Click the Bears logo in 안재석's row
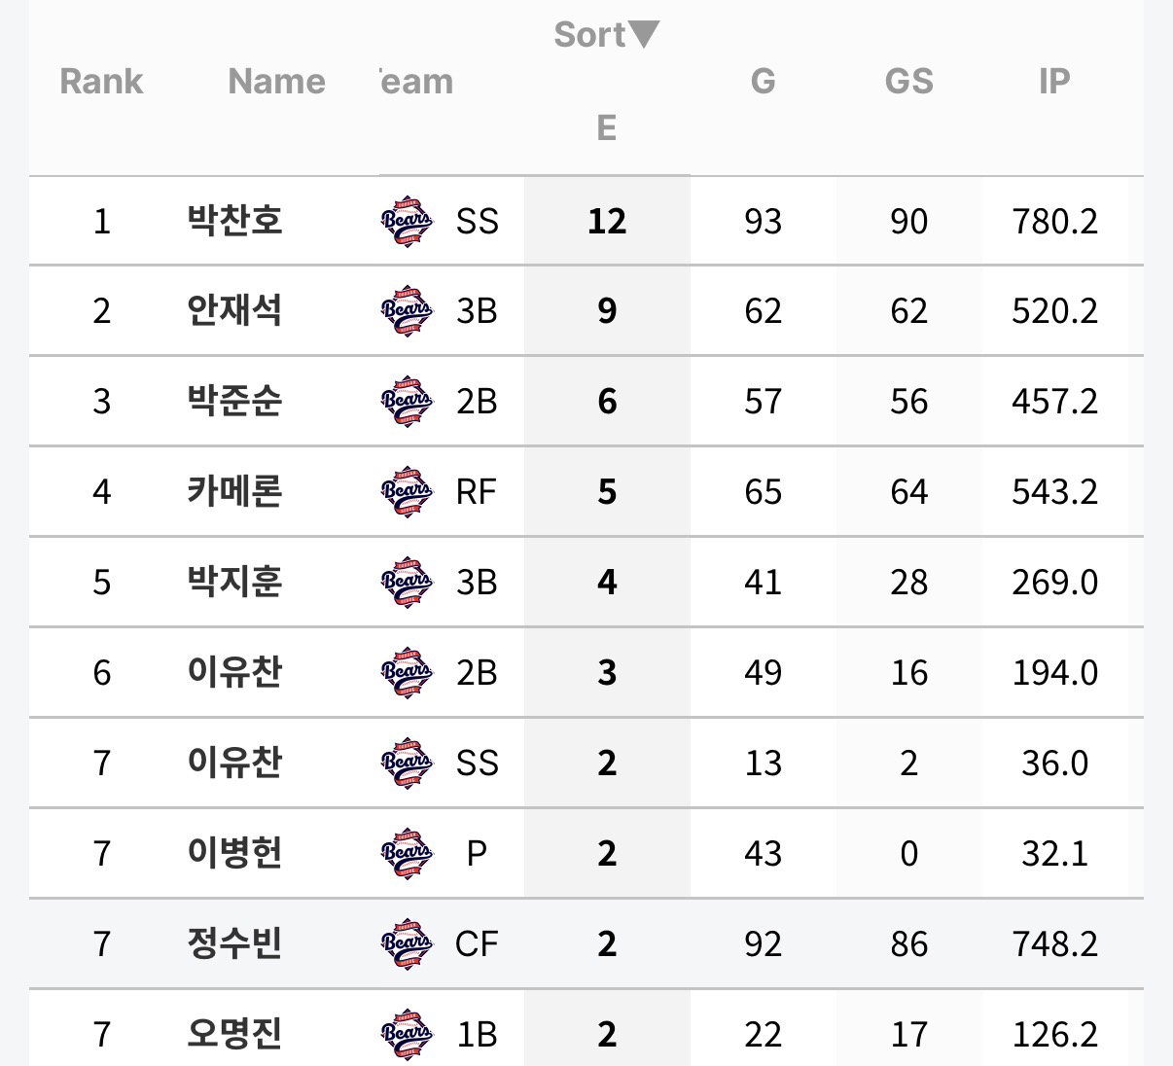Image resolution: width=1173 pixels, height=1066 pixels. coord(407,311)
